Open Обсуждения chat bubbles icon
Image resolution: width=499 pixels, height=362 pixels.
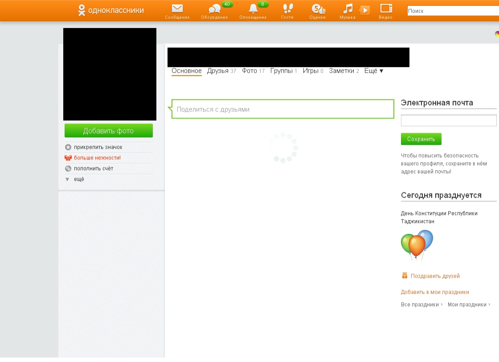tap(214, 9)
